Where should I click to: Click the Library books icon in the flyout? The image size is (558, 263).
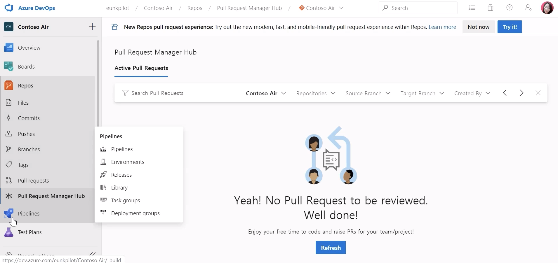pos(103,187)
